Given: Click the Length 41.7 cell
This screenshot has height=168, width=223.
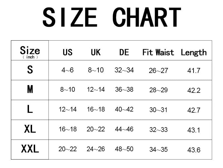Looking at the screenshot, I should click(x=194, y=71).
